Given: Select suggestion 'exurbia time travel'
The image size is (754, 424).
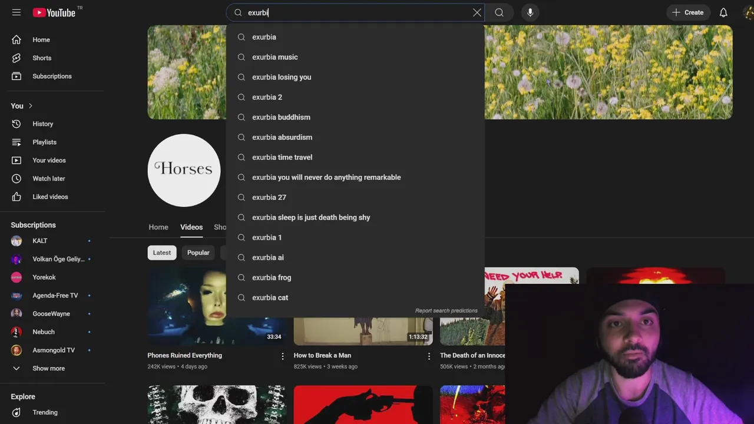Looking at the screenshot, I should 355,157.
